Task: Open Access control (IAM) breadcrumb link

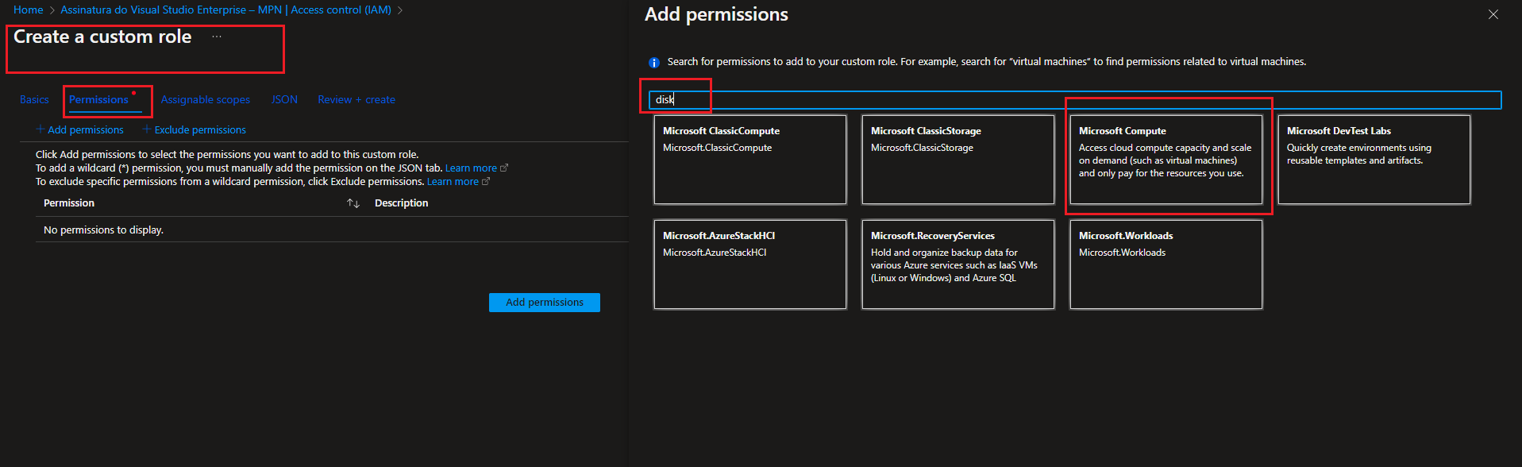Action: click(x=341, y=10)
